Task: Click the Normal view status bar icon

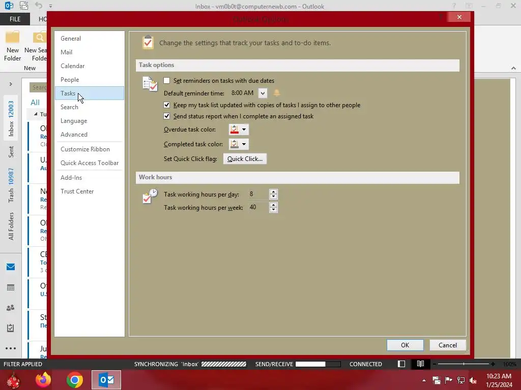Action: [401, 364]
